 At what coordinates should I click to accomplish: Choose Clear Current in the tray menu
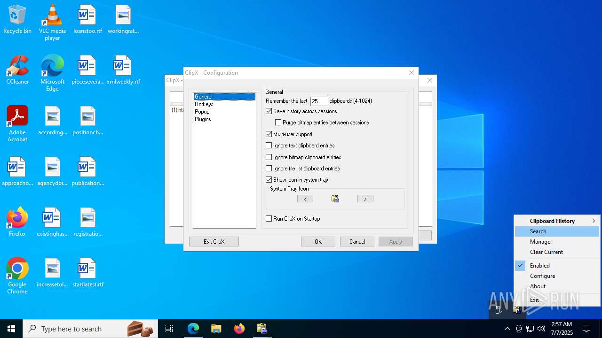pos(557,252)
